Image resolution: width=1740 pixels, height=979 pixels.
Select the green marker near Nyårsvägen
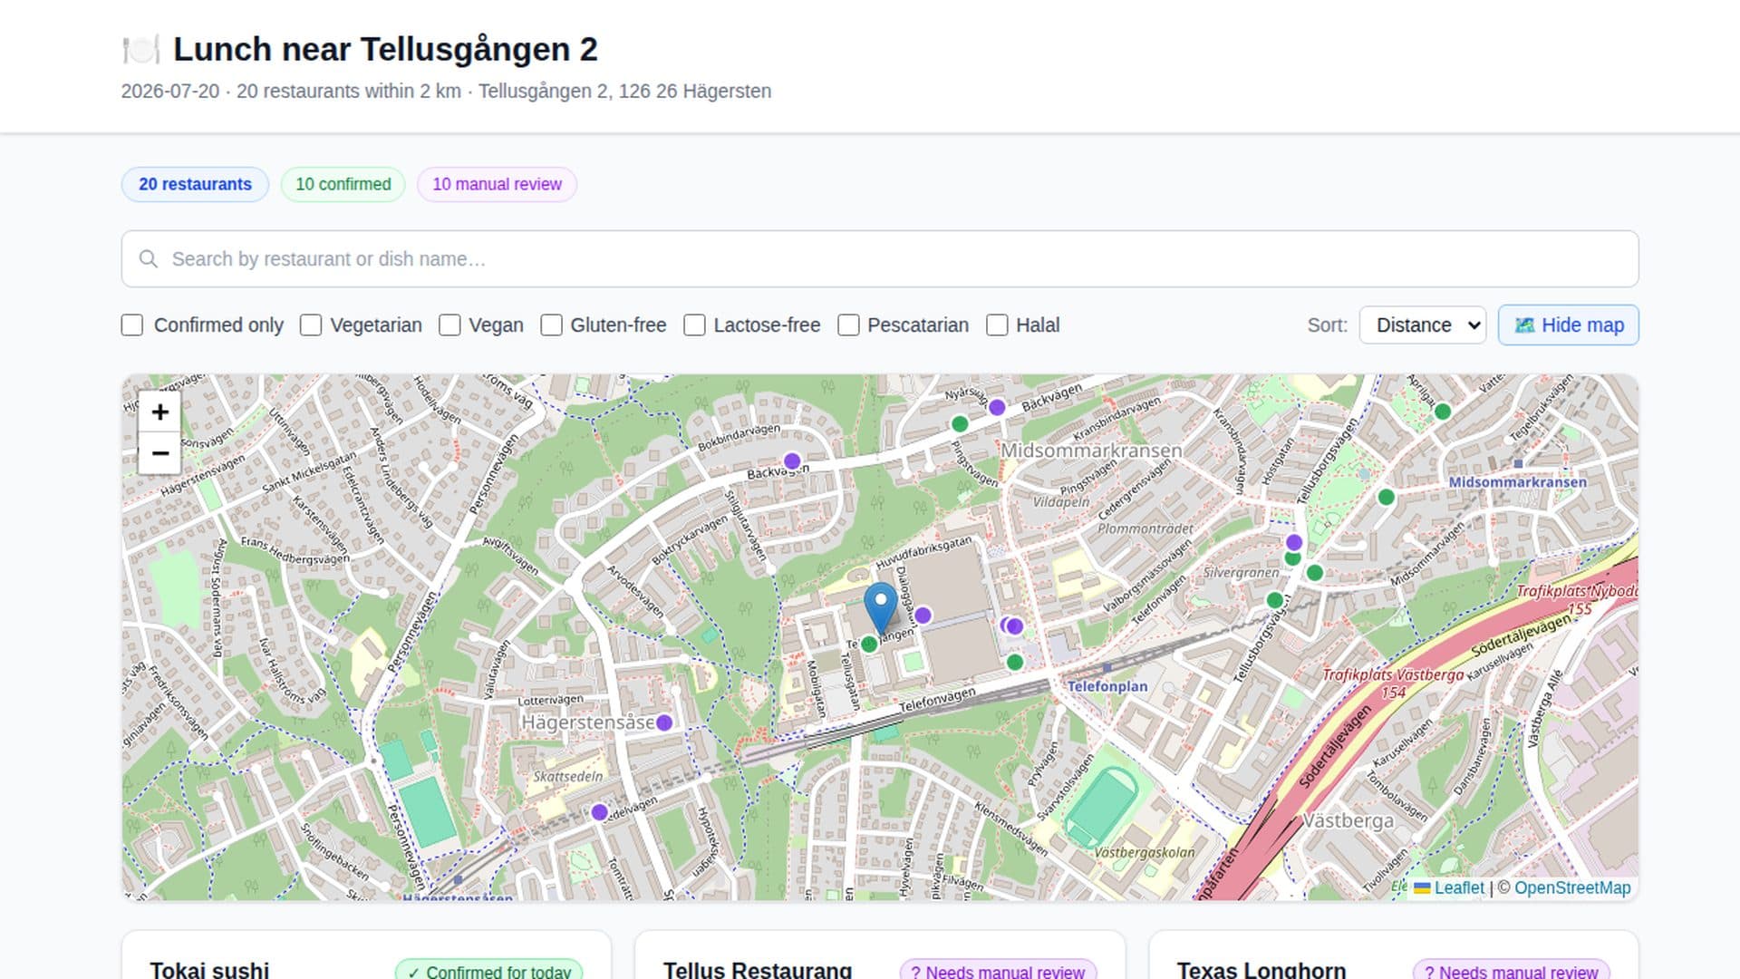960,423
